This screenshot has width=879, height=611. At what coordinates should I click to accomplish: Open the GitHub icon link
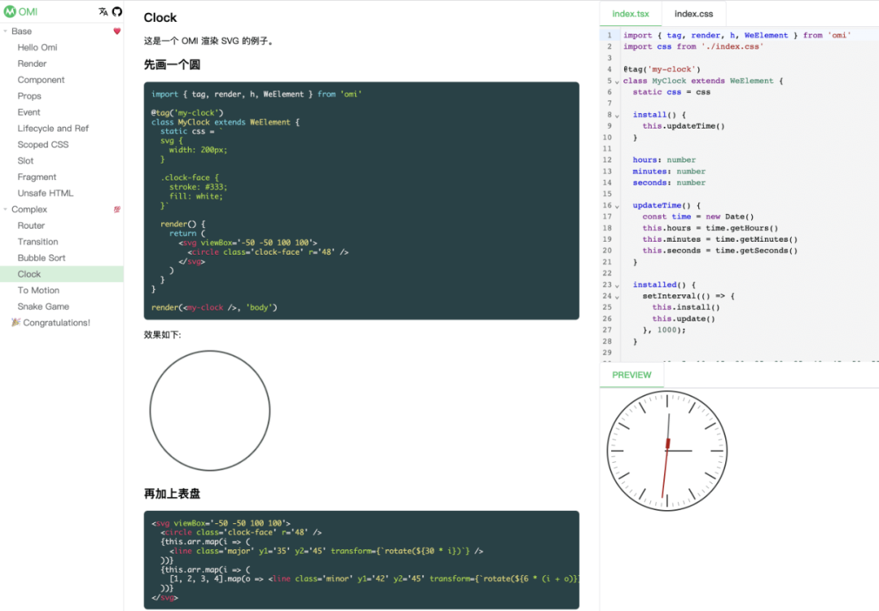click(x=117, y=11)
